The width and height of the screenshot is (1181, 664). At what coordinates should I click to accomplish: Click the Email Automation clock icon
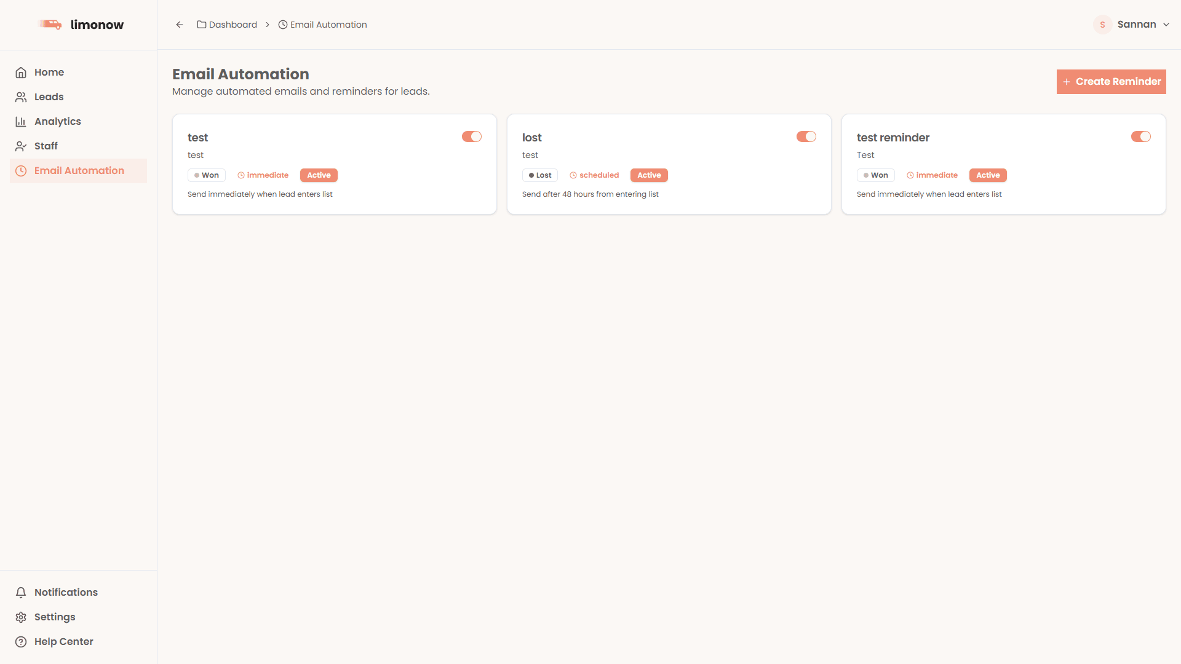[x=21, y=170]
